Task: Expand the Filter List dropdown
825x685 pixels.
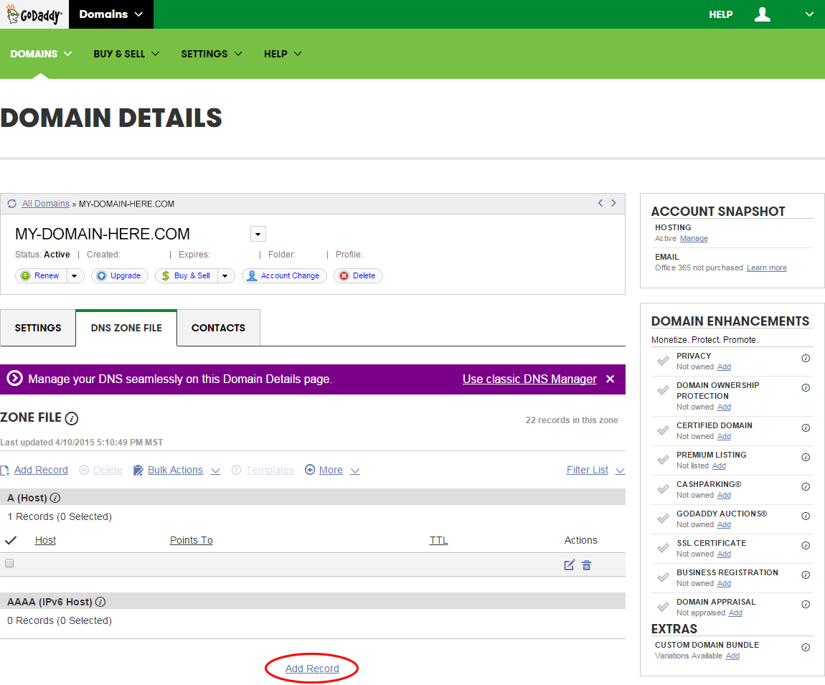Action: pyautogui.click(x=621, y=471)
